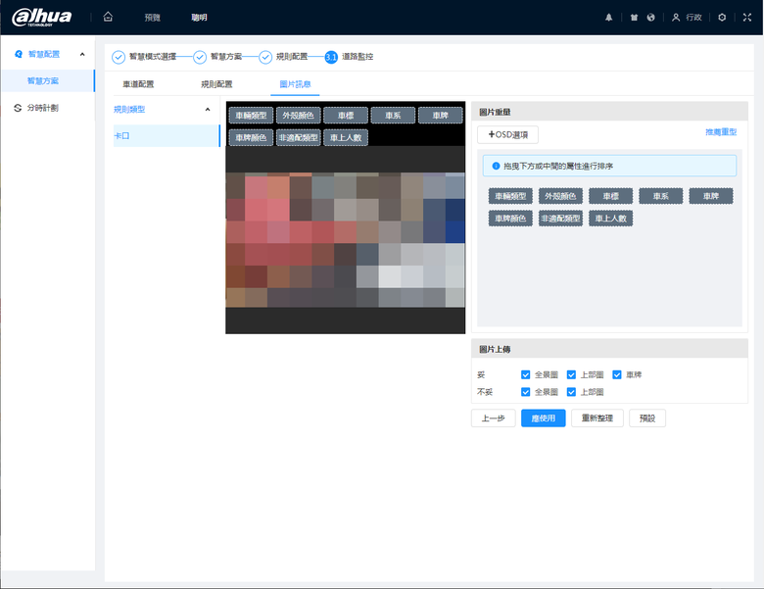Select the 卡口 rule type
The image size is (764, 589).
click(x=167, y=136)
